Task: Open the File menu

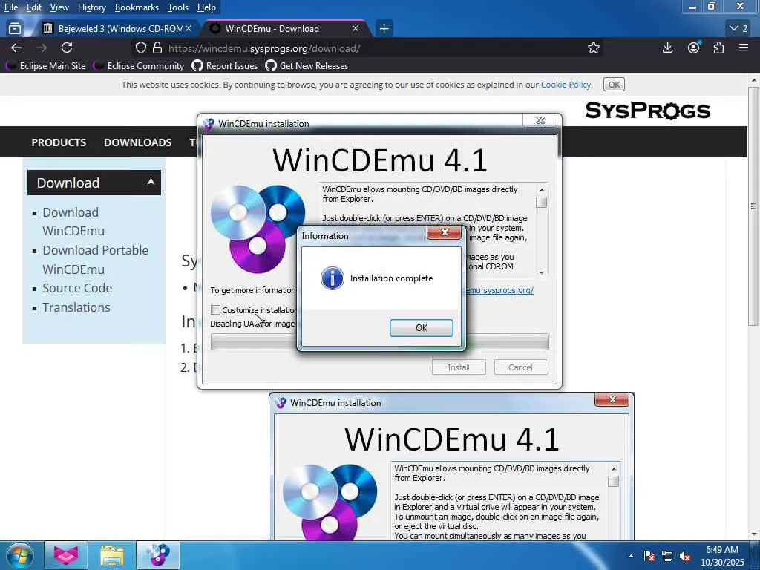Action: [10, 7]
